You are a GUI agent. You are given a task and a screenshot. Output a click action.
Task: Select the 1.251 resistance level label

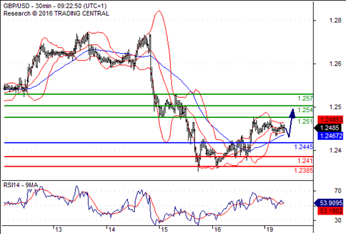pyautogui.click(x=305, y=121)
